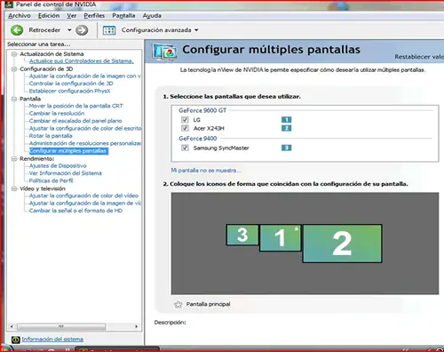Select Políticas de Perfil task
The width and height of the screenshot is (444, 352).
[x=51, y=180]
